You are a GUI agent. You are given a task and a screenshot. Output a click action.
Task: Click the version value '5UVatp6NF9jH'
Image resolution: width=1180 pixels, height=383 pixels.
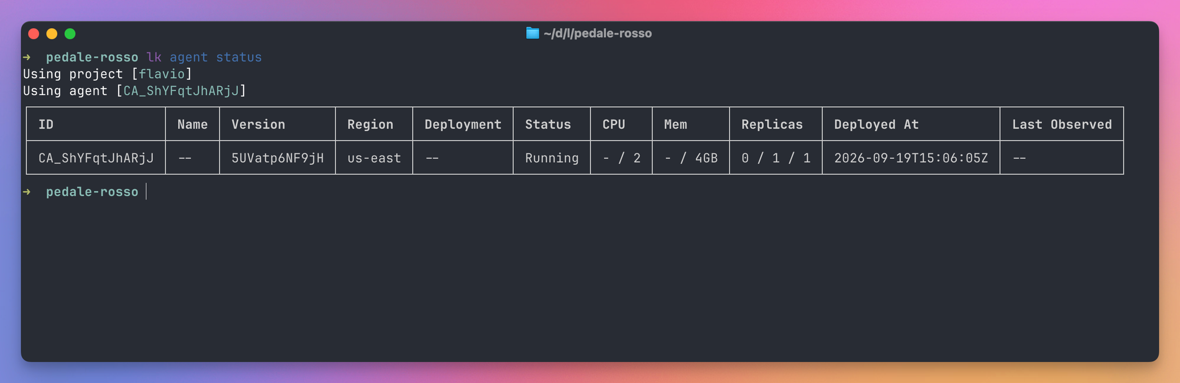(277, 158)
